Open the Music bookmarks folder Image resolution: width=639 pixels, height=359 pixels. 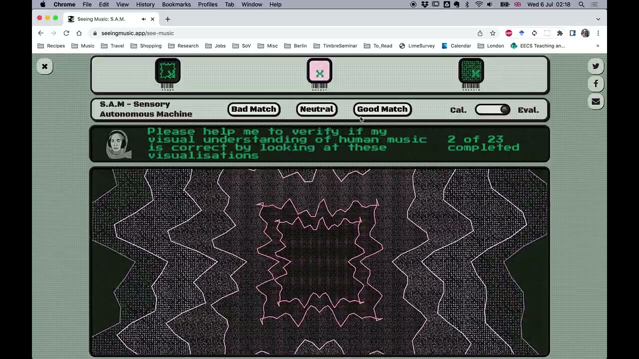point(83,46)
